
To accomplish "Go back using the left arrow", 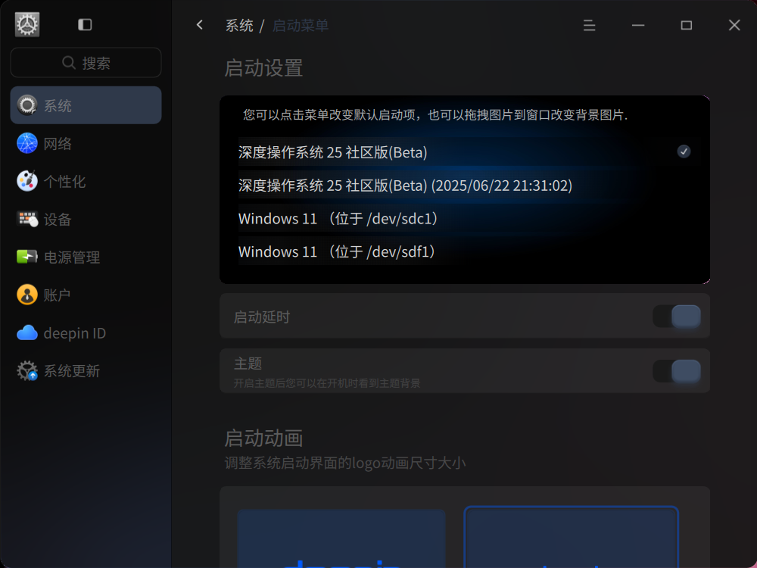I will (x=200, y=25).
